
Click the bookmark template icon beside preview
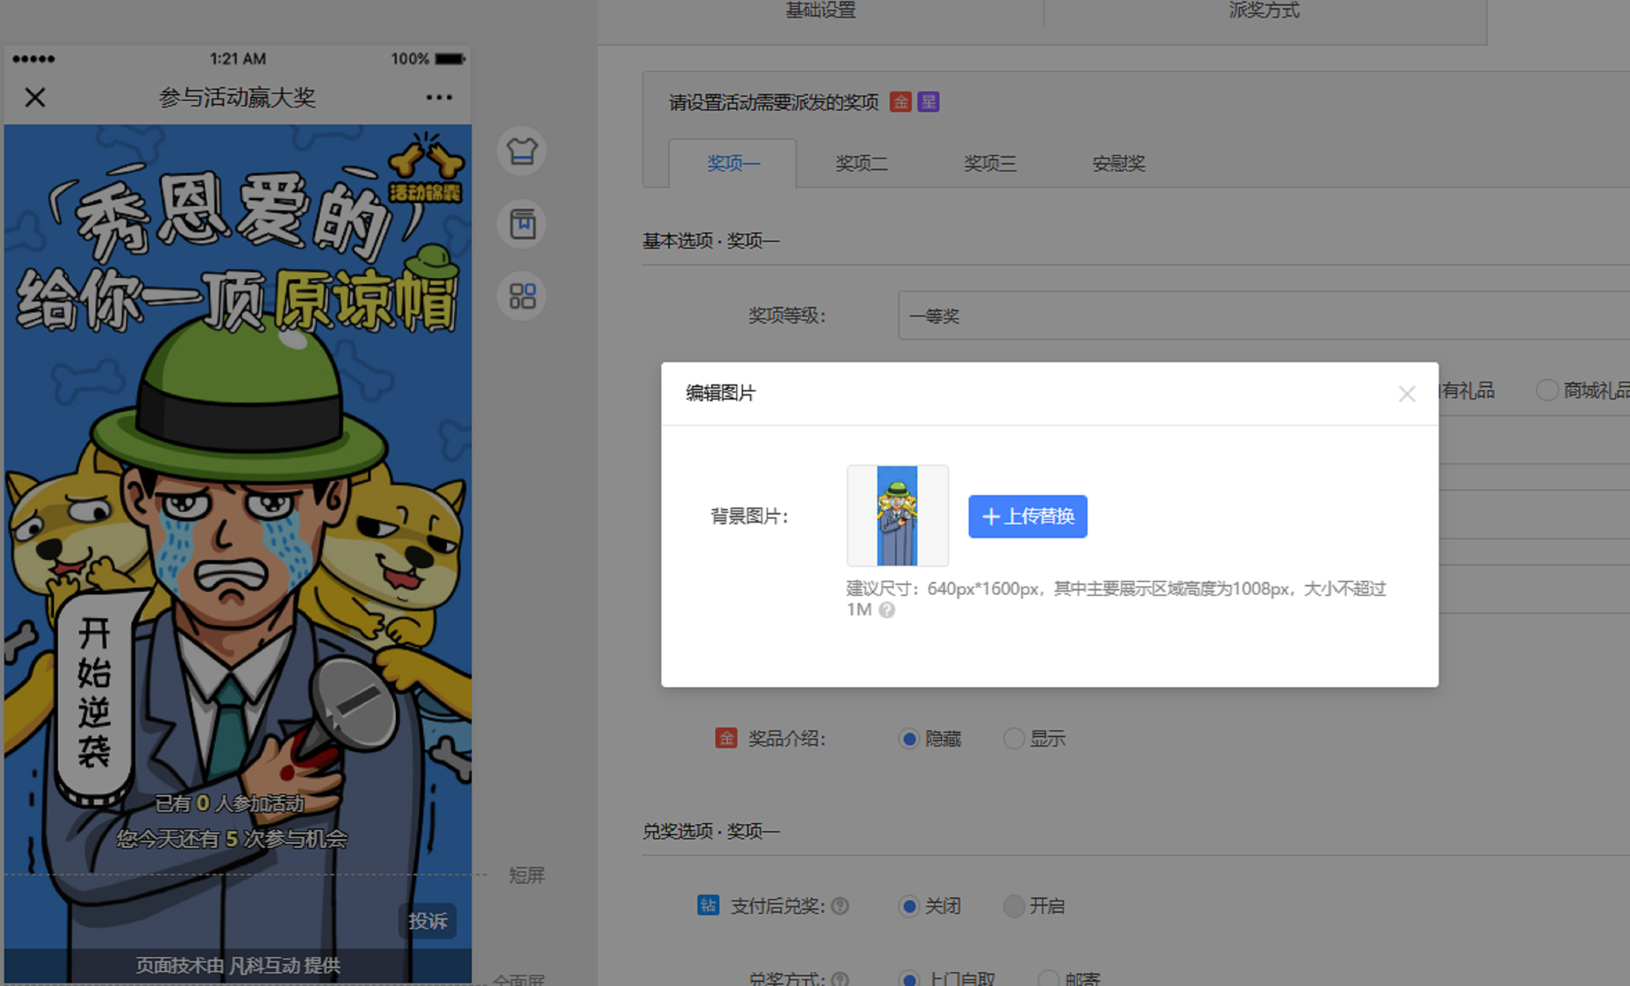(x=521, y=224)
